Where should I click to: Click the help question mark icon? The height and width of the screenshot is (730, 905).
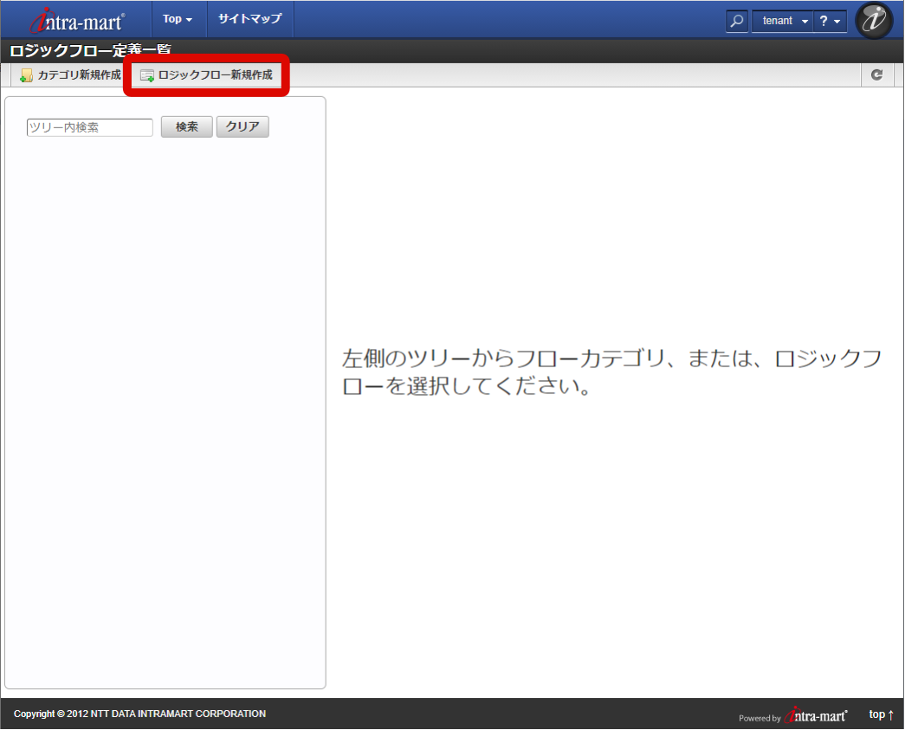(x=824, y=20)
